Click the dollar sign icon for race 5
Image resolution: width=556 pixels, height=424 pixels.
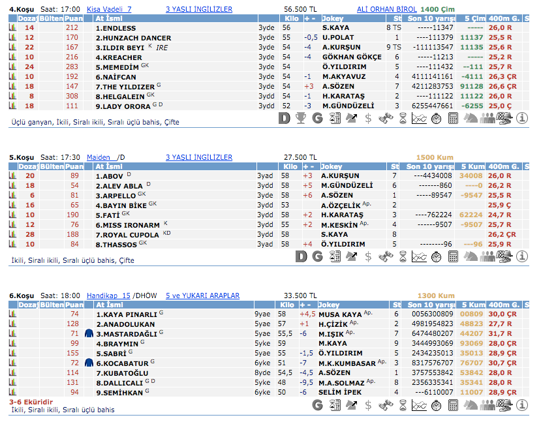(369, 256)
